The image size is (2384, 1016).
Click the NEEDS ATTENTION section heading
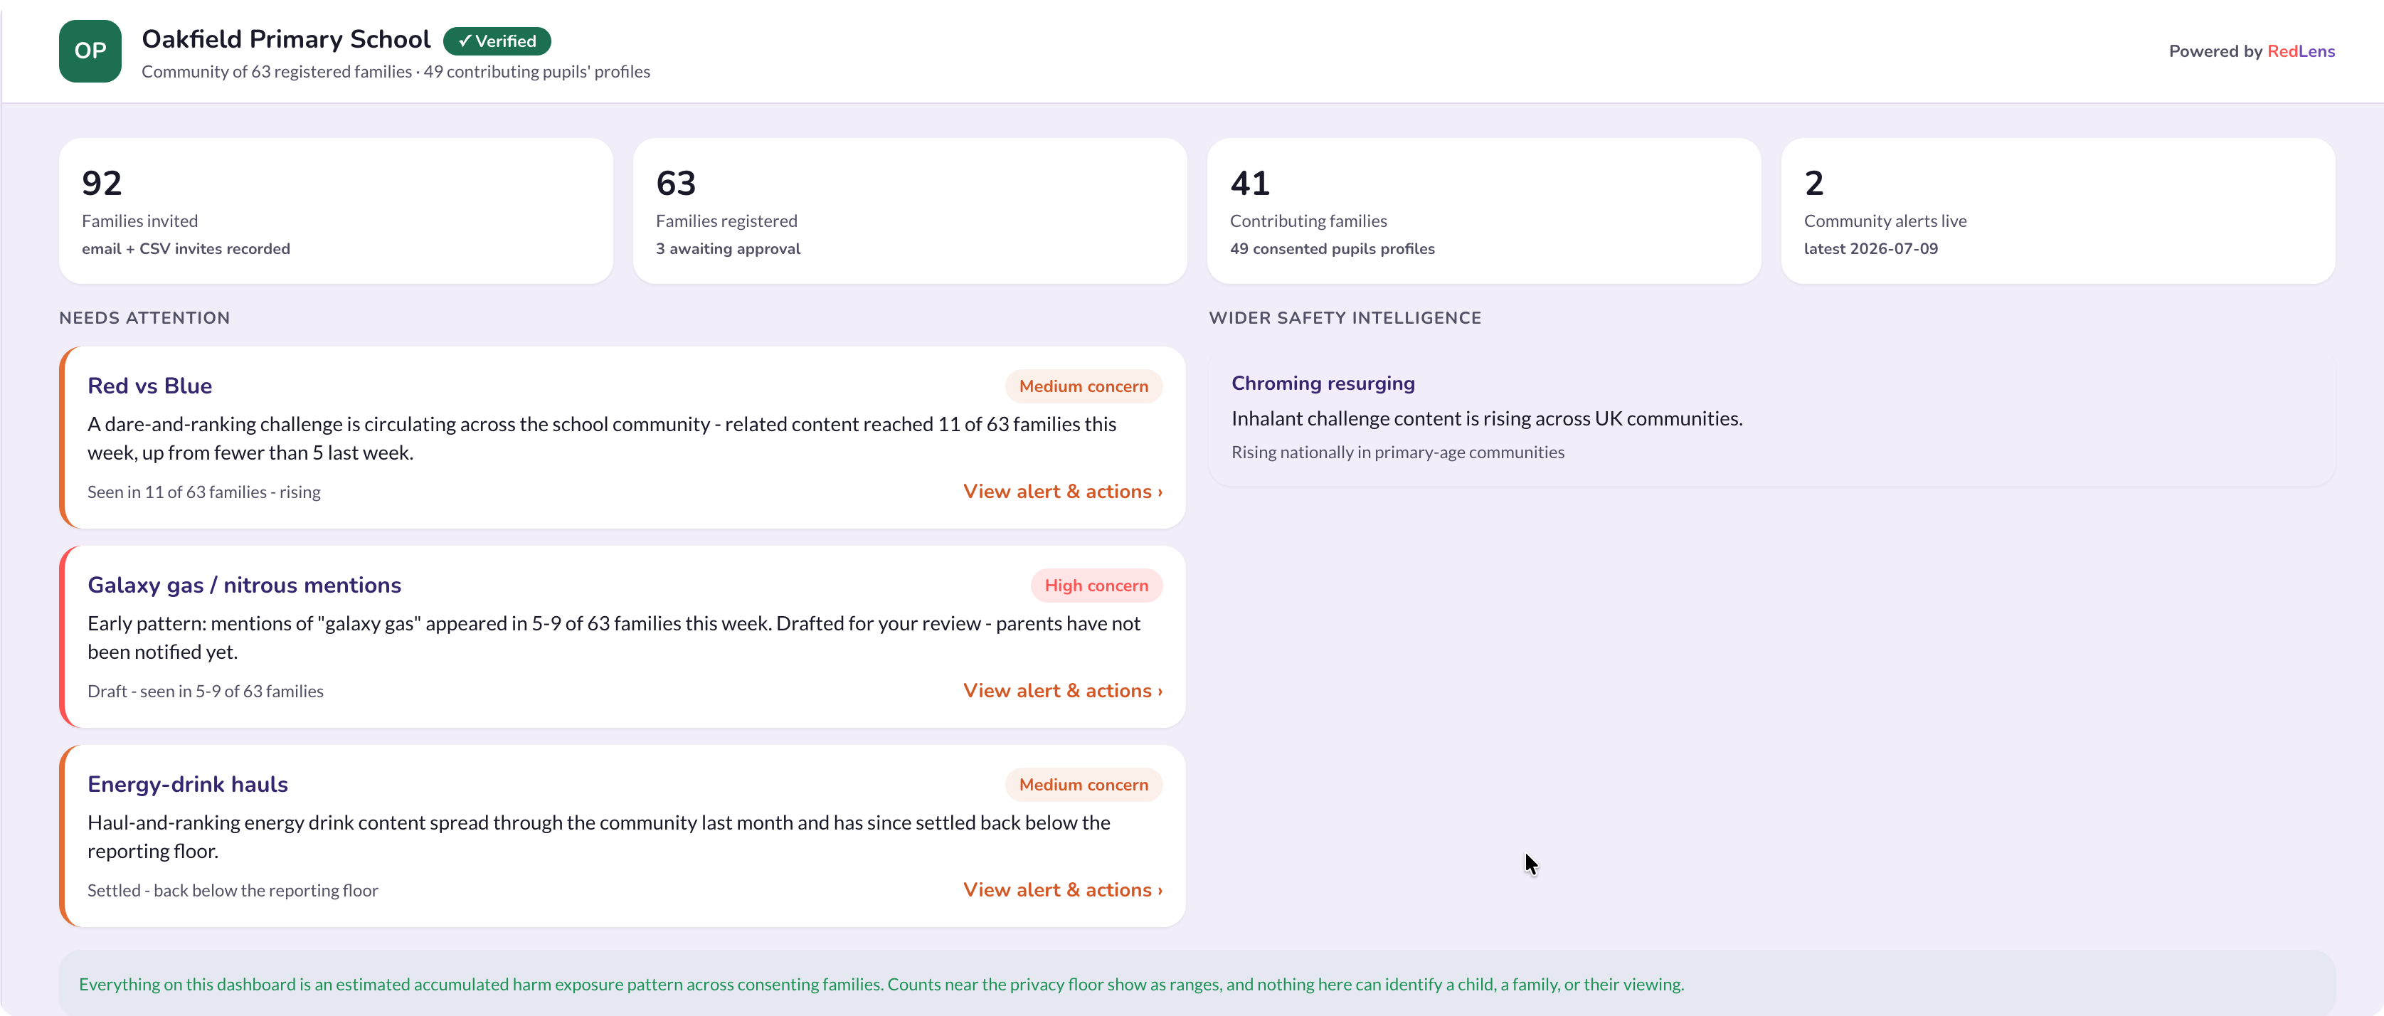144,317
